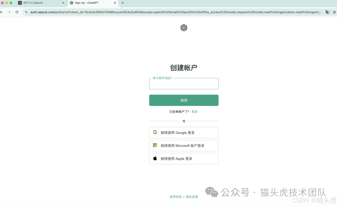
Task: View site information icon in address bar
Action: point(26,12)
